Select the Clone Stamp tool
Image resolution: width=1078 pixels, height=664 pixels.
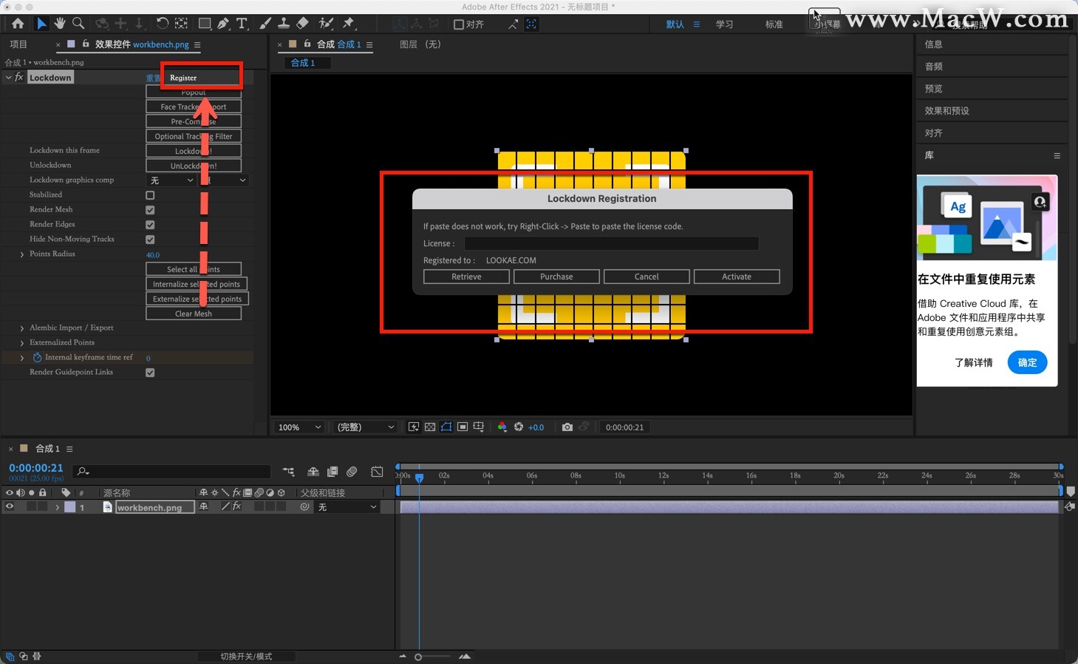tap(283, 24)
